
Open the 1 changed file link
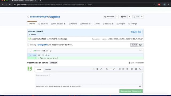click(42, 45)
